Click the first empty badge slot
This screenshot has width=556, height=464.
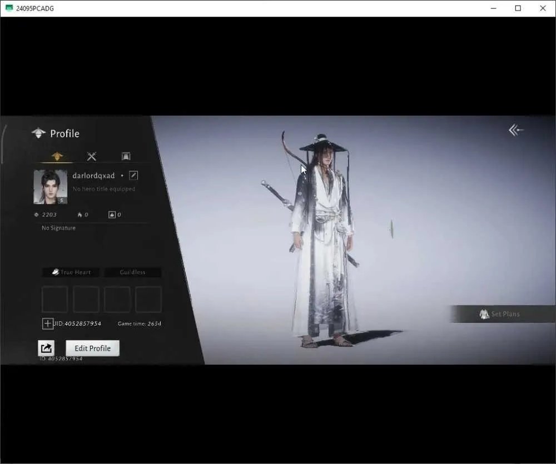point(55,300)
